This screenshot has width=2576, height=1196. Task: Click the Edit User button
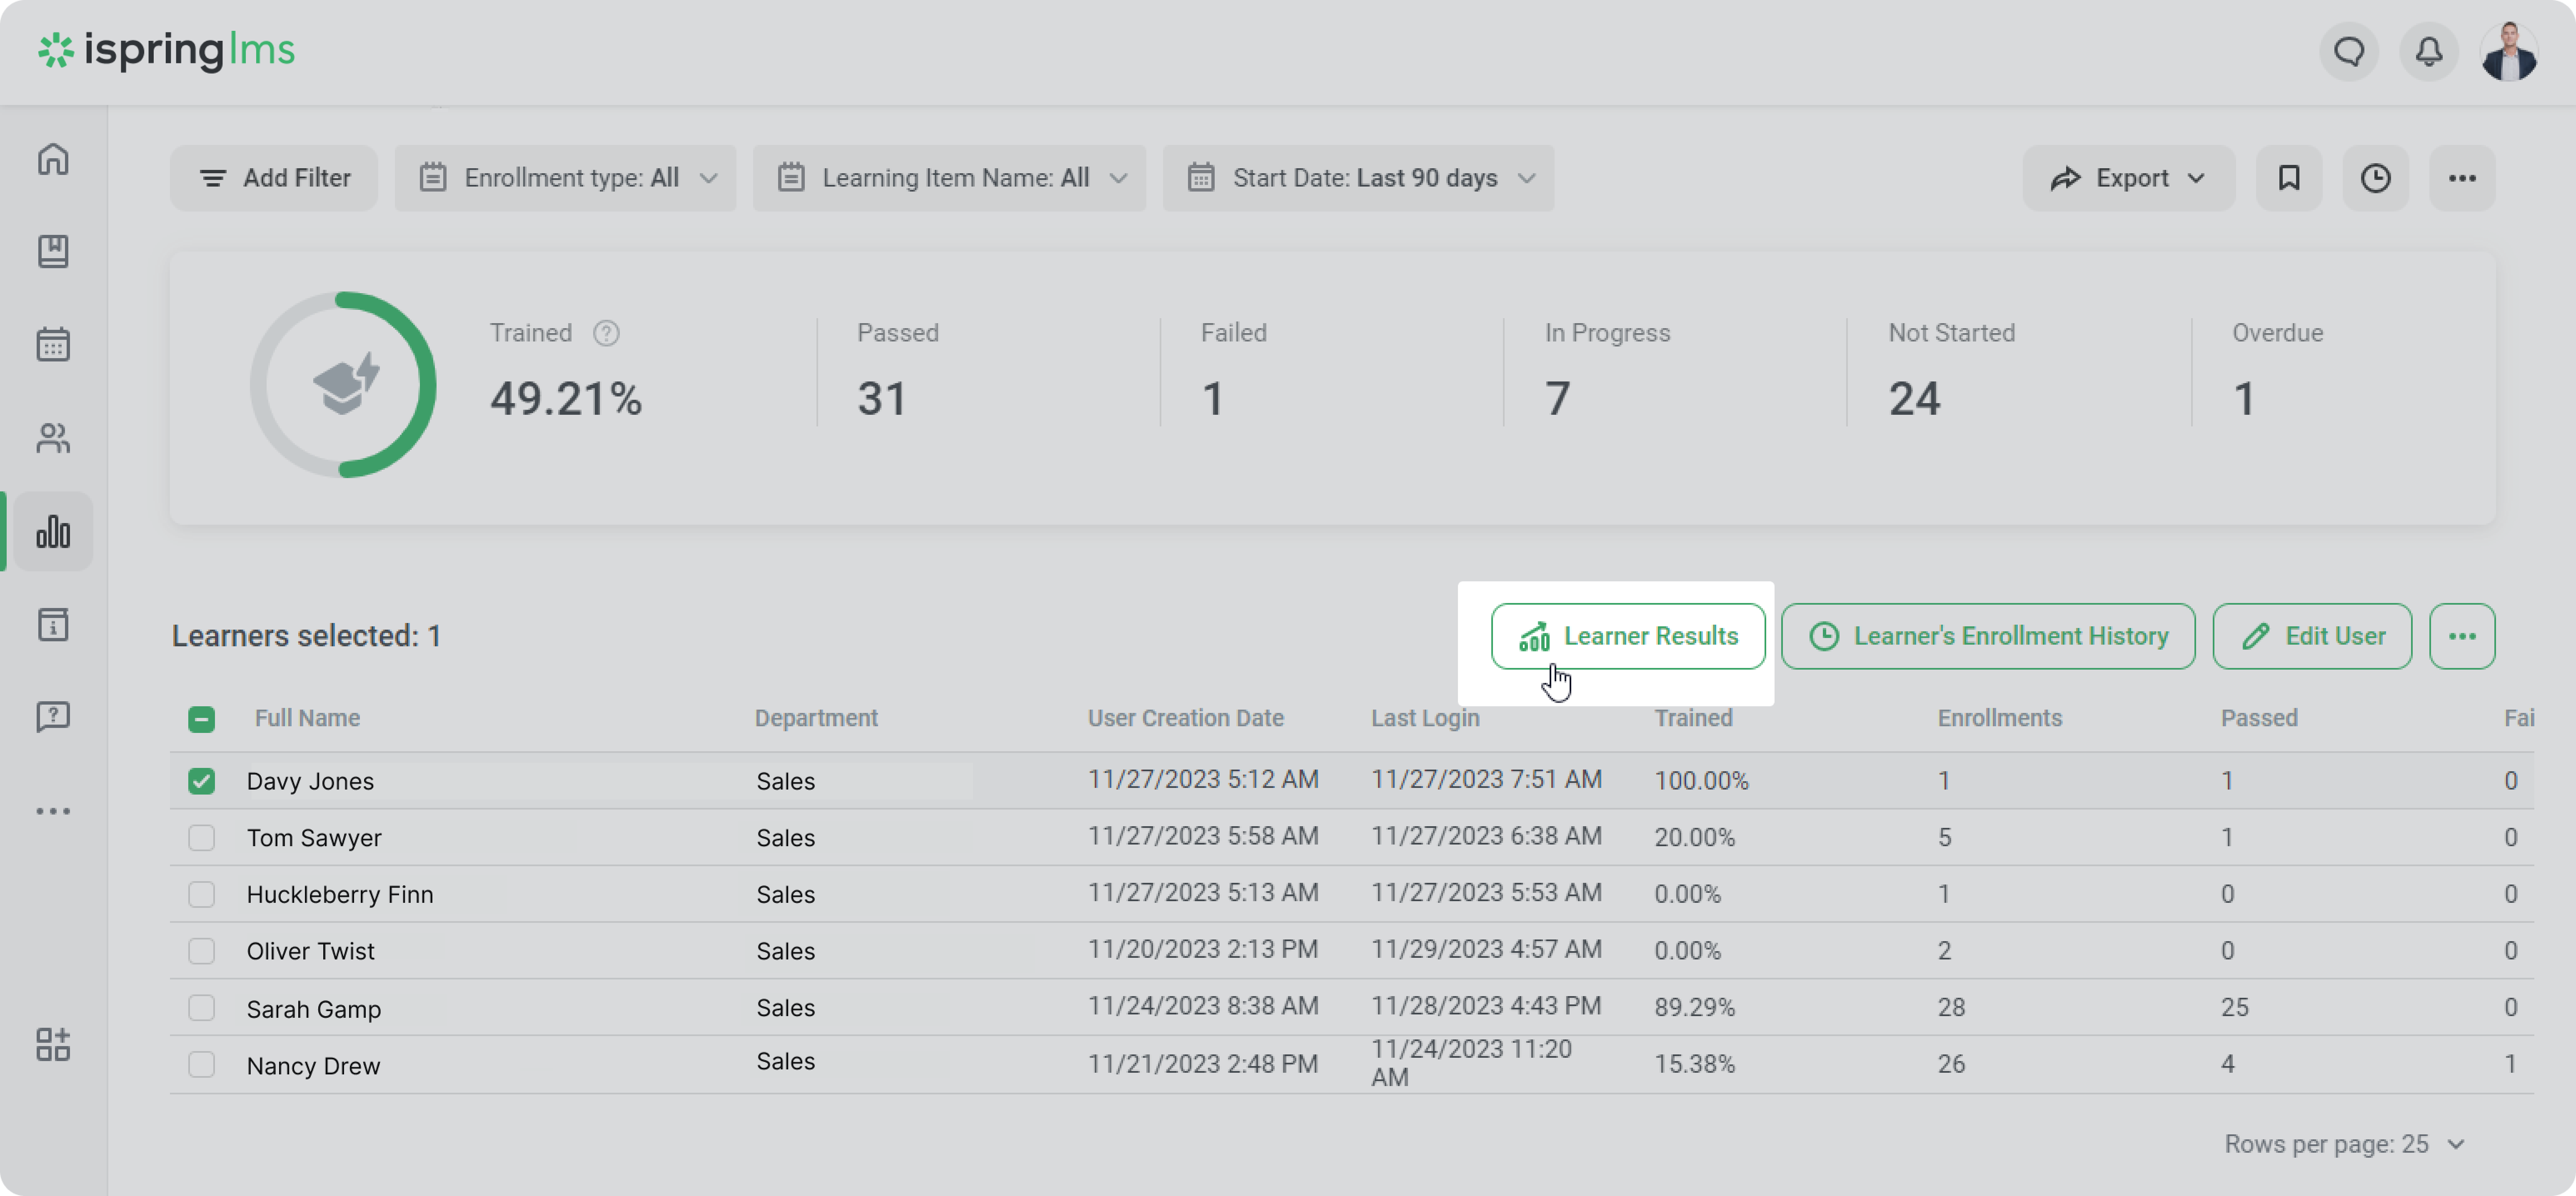coord(2312,636)
